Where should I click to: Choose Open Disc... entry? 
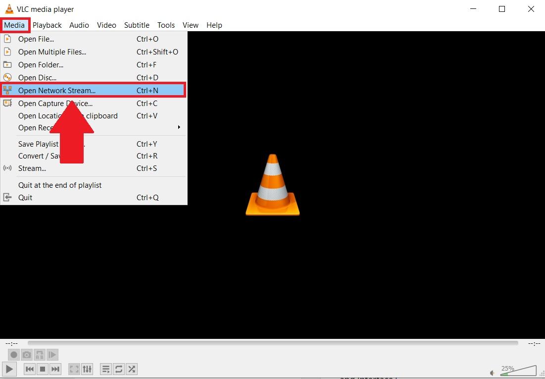click(x=94, y=77)
